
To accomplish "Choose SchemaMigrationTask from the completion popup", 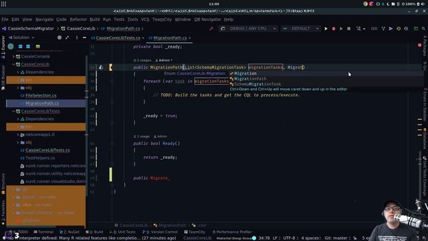I will tap(257, 84).
